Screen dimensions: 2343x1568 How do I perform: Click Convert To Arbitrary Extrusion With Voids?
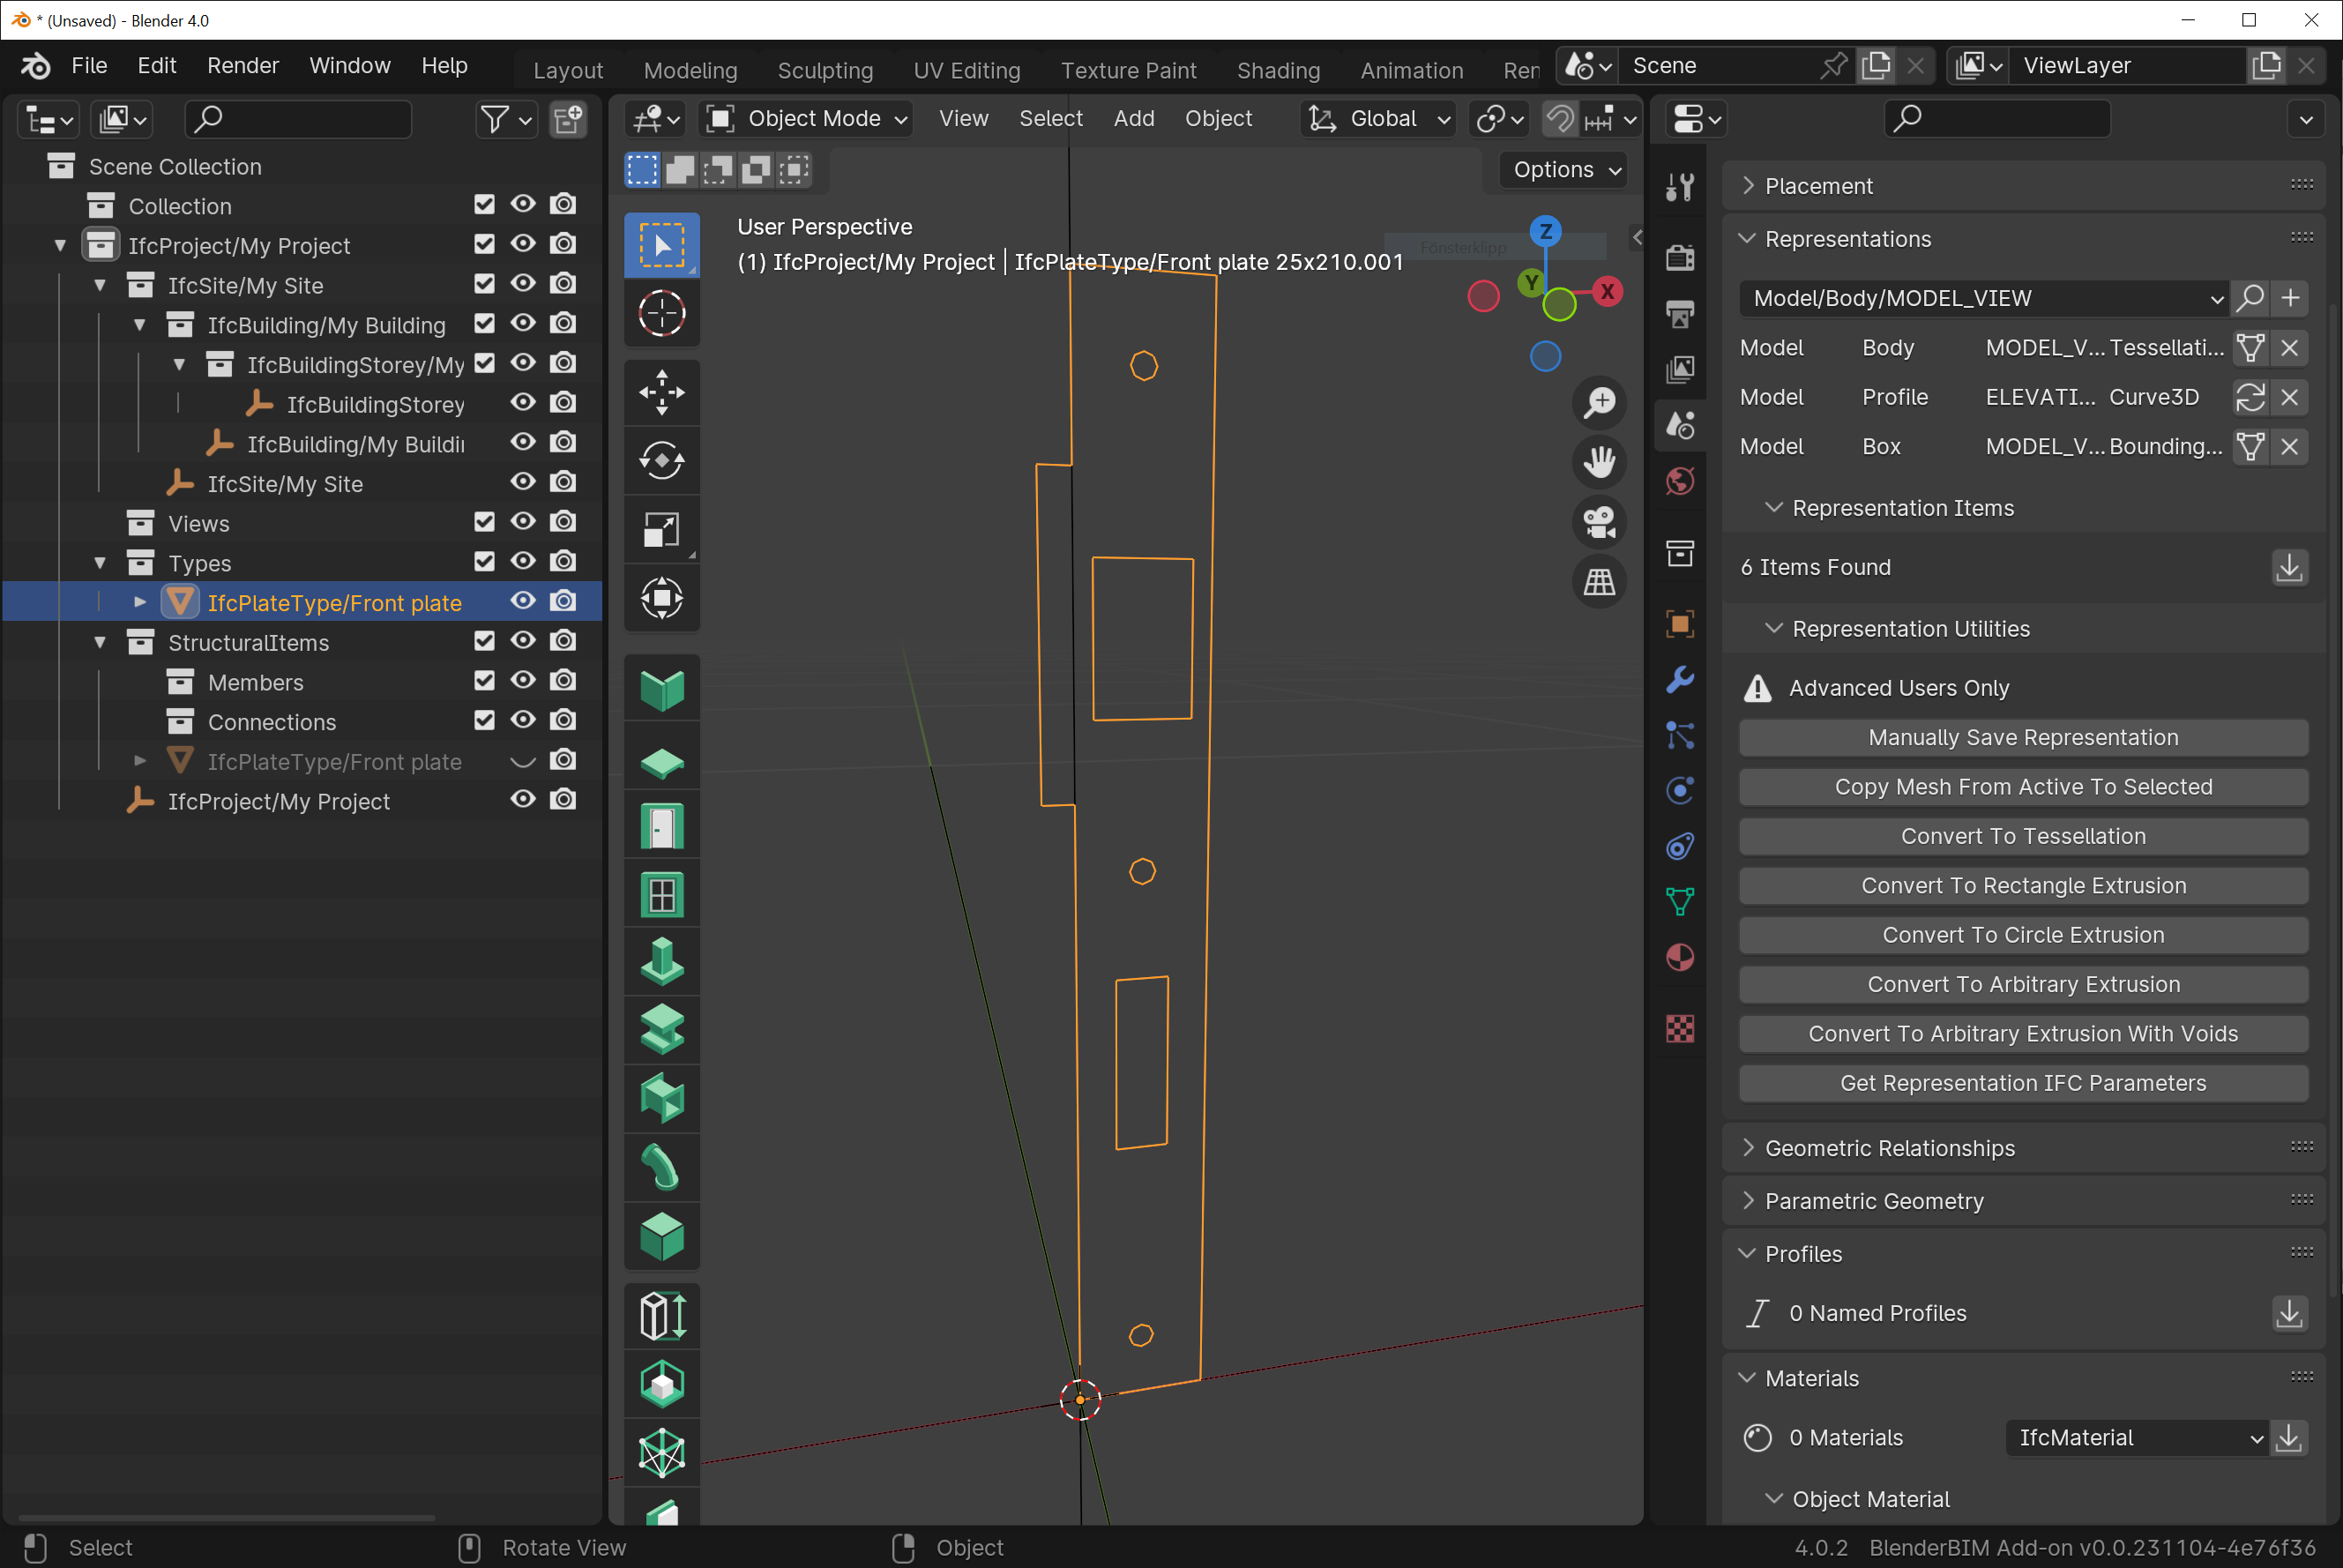[2023, 1034]
